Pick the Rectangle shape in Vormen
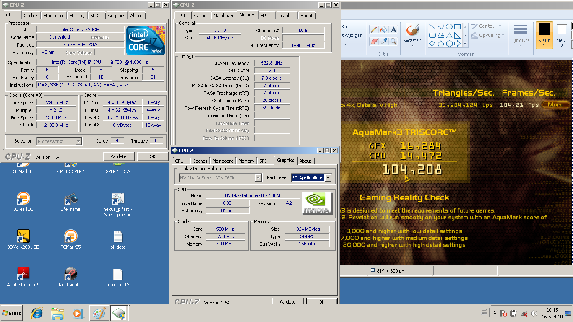This screenshot has height=322, width=573. [x=457, y=27]
